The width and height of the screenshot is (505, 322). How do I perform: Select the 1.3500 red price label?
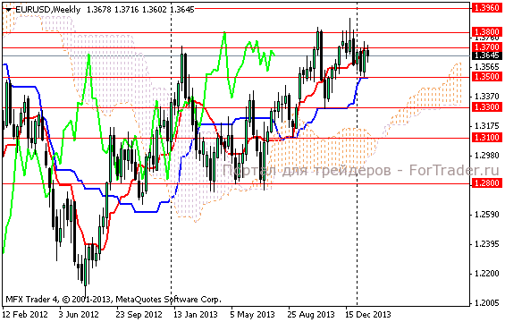[487, 77]
